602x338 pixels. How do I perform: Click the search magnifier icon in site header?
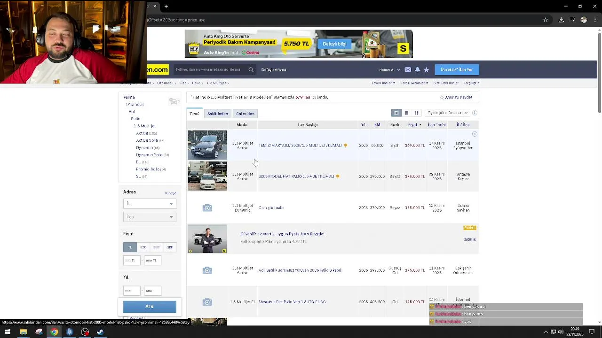(251, 69)
